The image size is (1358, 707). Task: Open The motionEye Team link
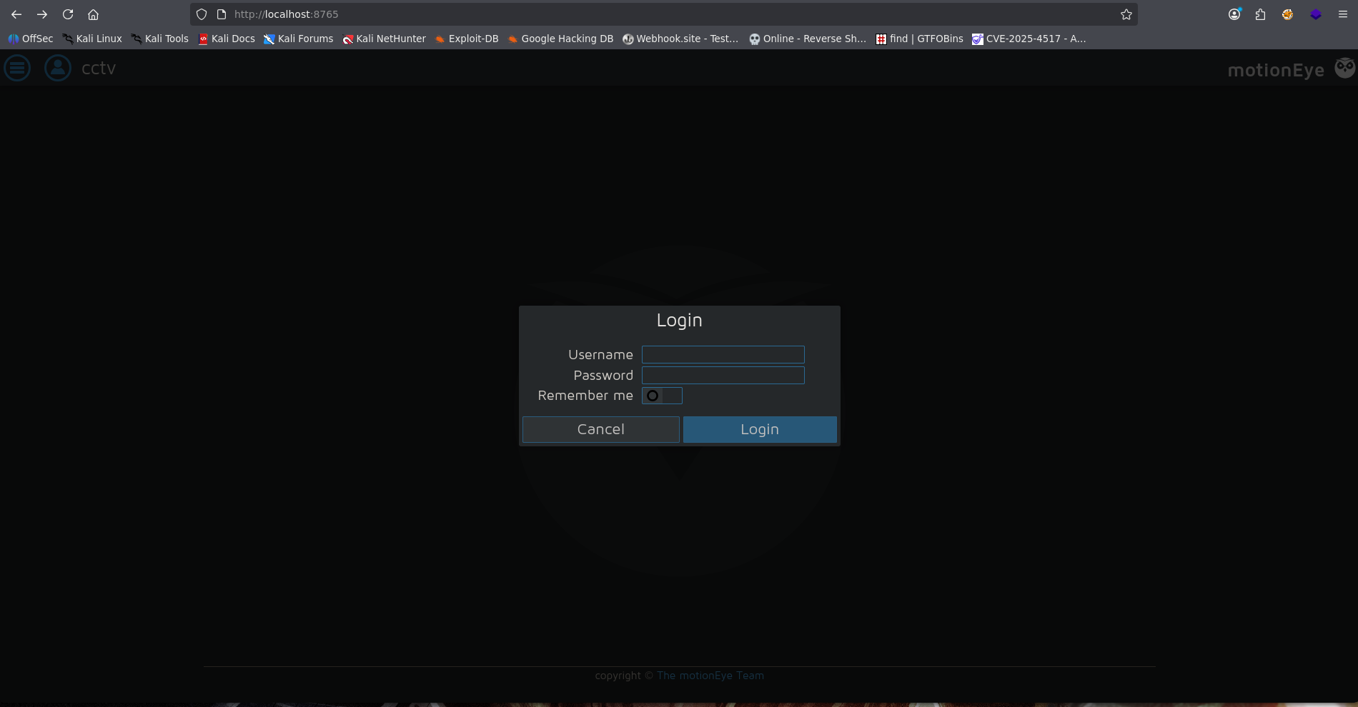click(710, 676)
